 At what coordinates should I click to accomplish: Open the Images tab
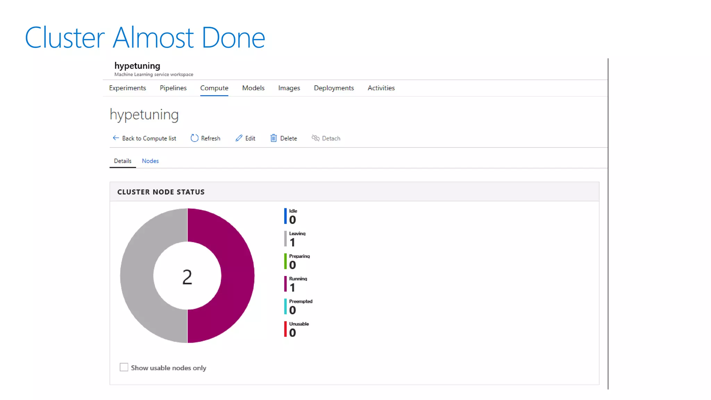point(289,88)
